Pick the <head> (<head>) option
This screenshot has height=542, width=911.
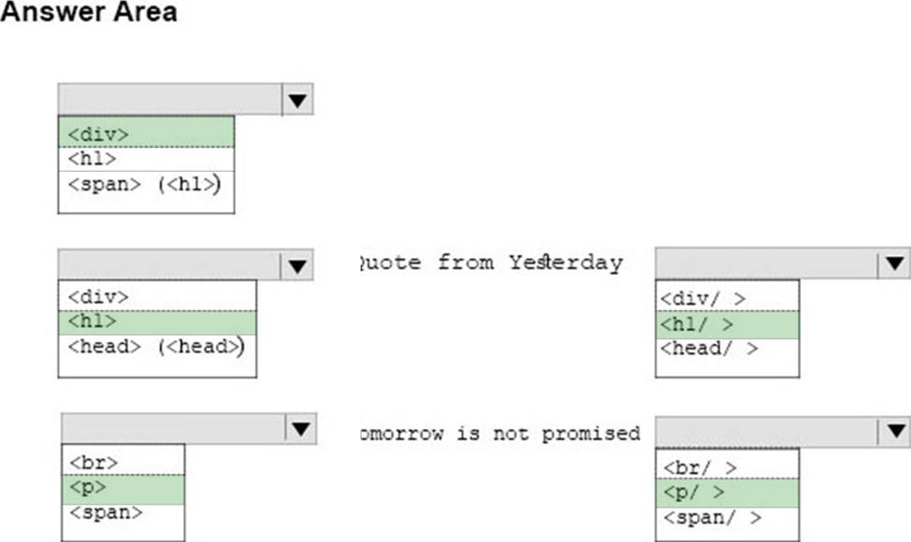(157, 347)
